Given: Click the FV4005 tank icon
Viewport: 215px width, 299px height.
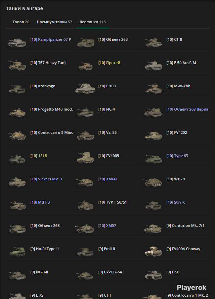Looking at the screenshot, I should tap(85, 158).
